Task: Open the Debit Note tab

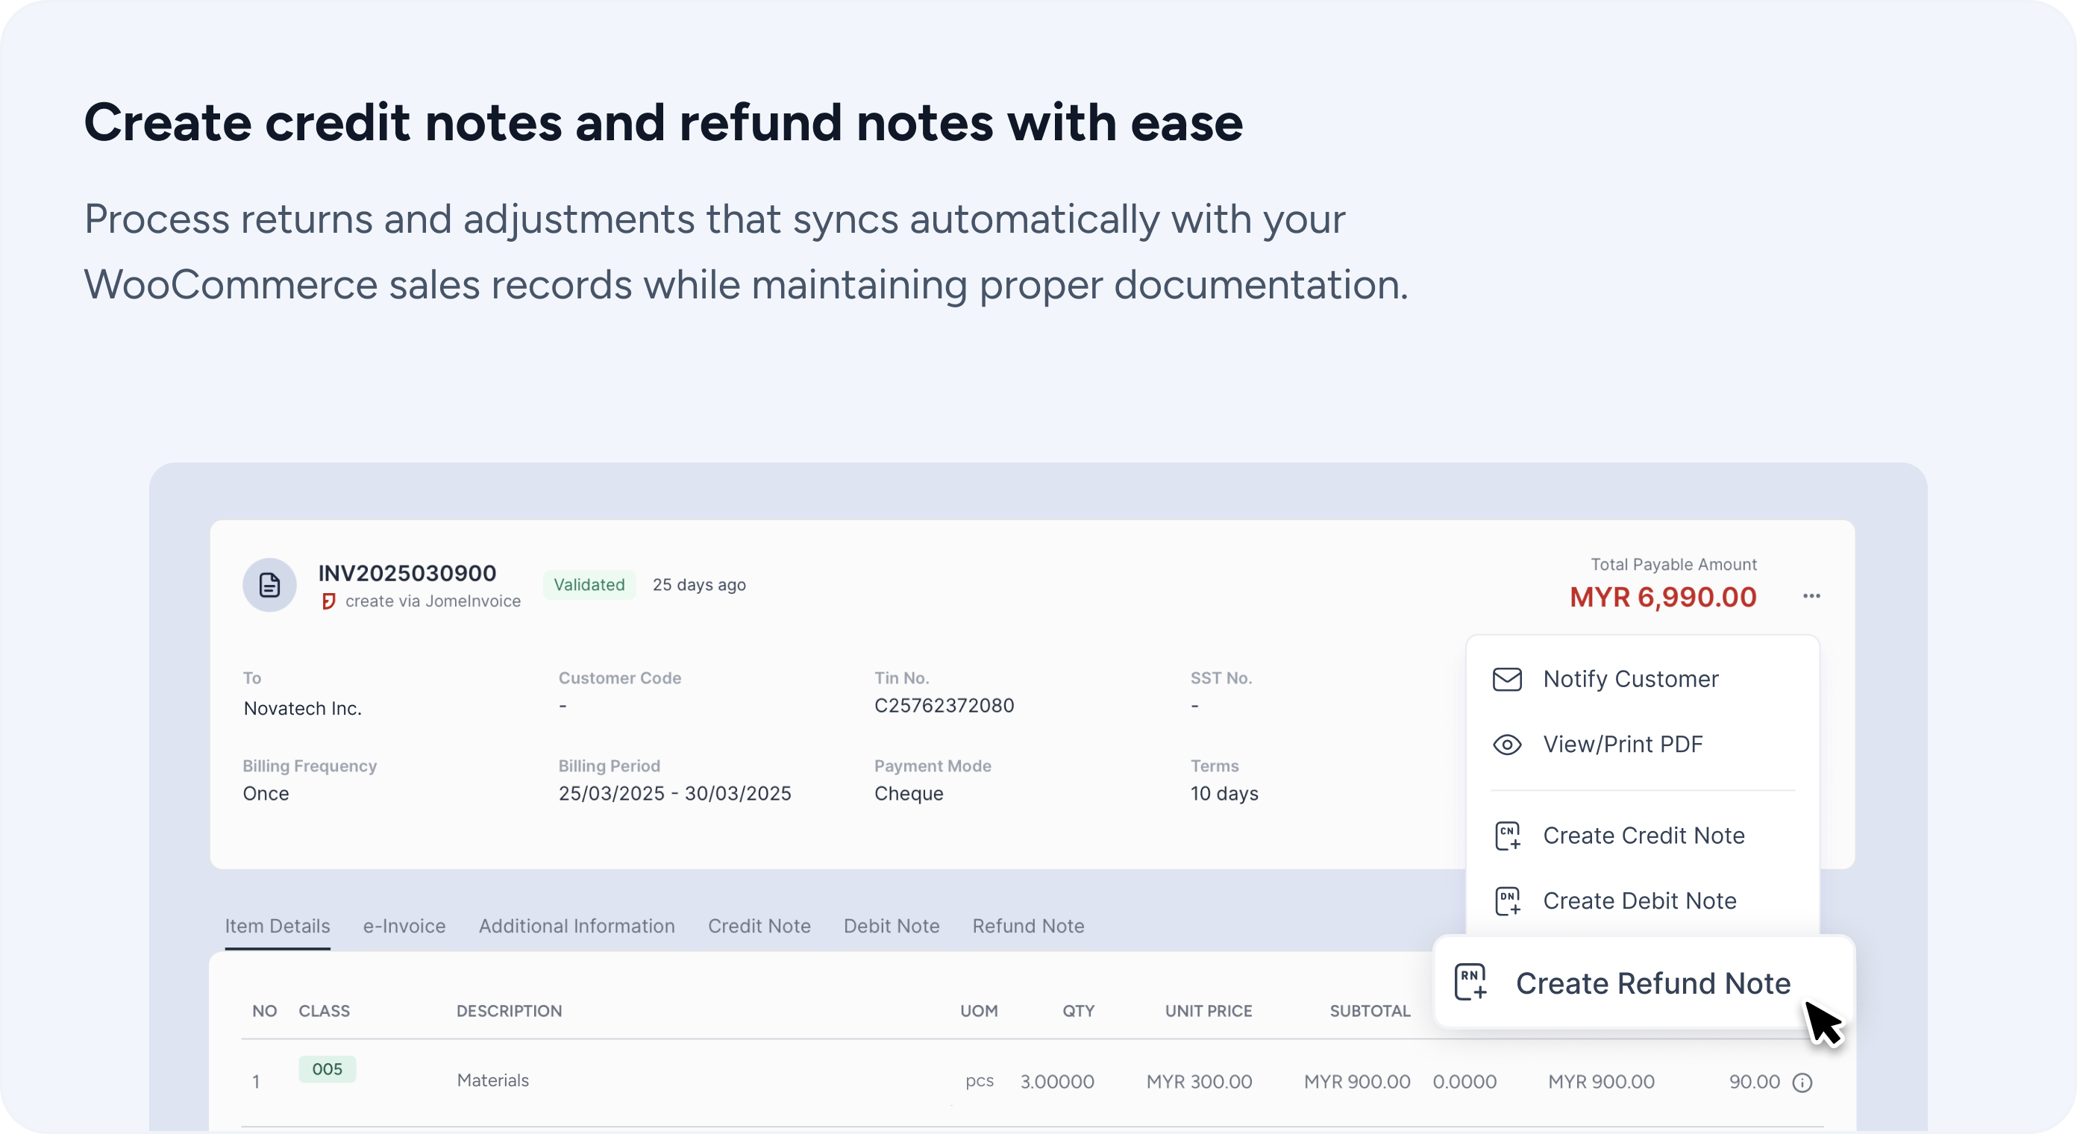Action: pos(891,926)
